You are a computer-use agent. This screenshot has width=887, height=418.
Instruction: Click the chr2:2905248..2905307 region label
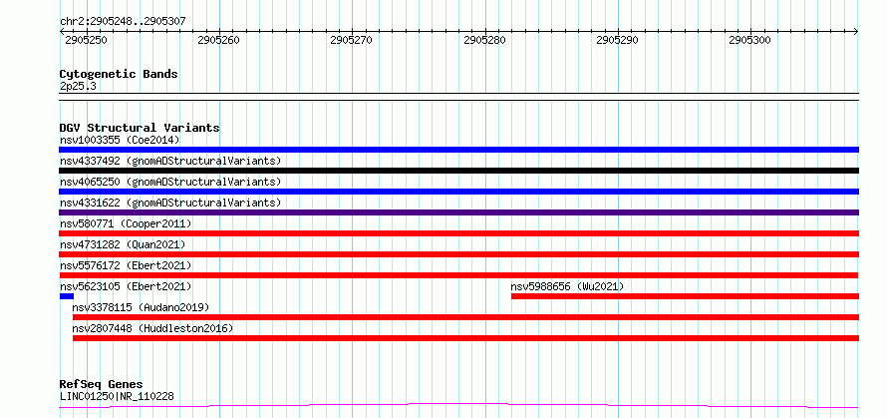click(123, 22)
